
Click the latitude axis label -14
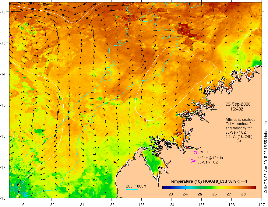tap(3, 74)
